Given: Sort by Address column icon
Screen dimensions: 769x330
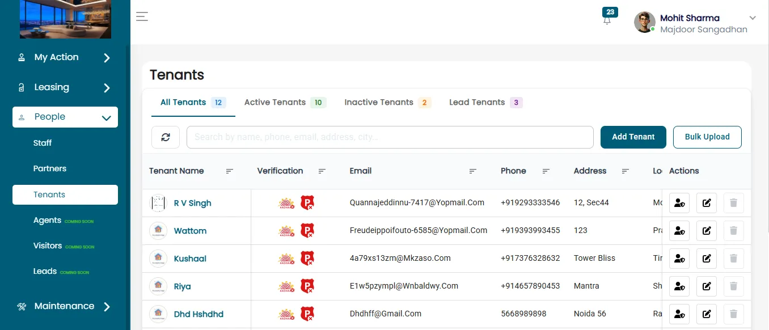Looking at the screenshot, I should 626,171.
